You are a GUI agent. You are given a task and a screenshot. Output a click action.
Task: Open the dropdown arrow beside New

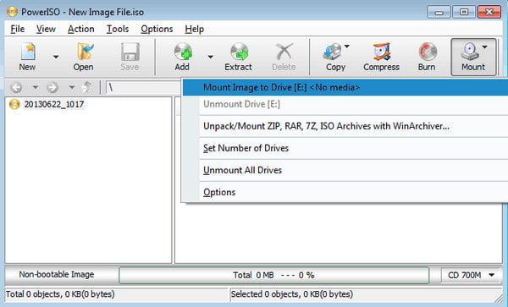coord(56,57)
